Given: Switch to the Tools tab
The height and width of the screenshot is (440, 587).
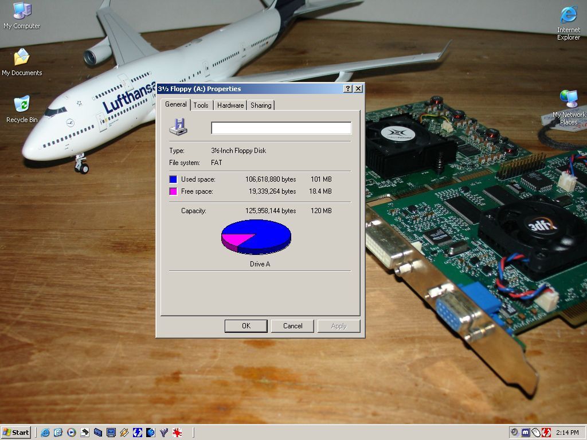Looking at the screenshot, I should point(201,105).
